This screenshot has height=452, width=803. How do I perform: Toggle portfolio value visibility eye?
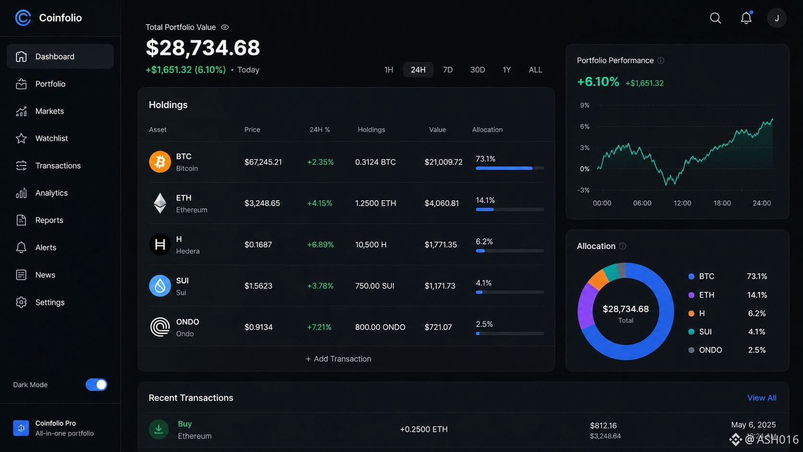pyautogui.click(x=225, y=27)
